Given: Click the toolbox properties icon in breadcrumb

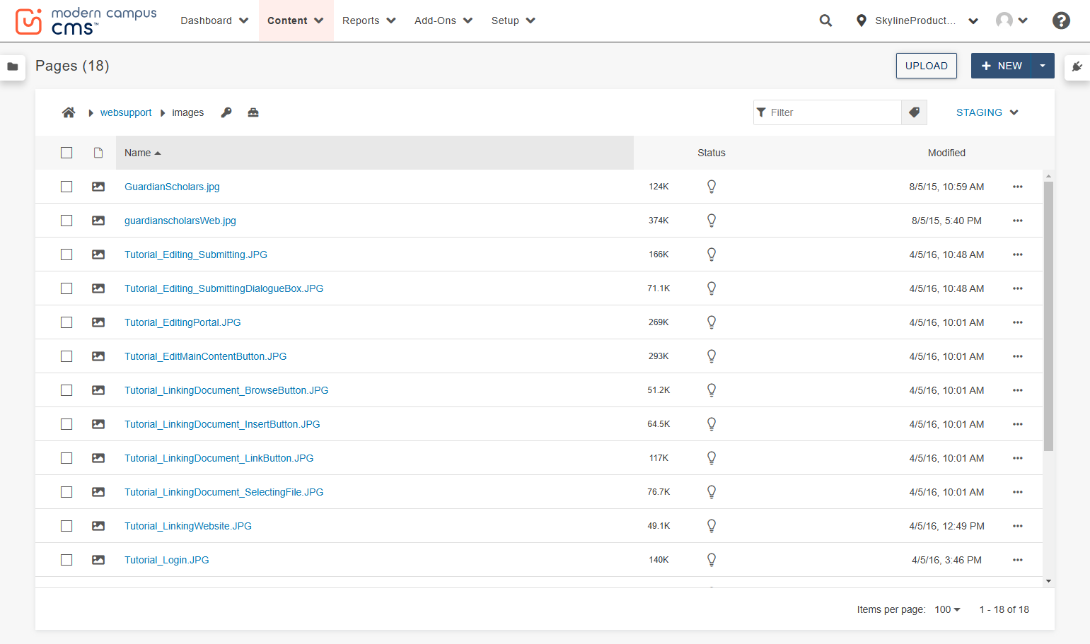Looking at the screenshot, I should [x=253, y=112].
